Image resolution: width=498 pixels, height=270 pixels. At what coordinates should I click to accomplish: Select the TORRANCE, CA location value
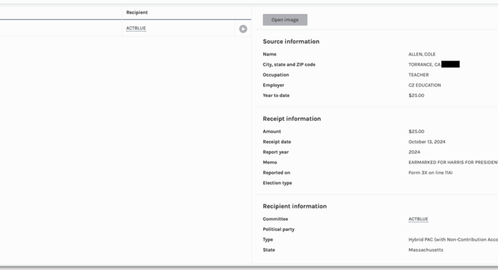click(425, 65)
